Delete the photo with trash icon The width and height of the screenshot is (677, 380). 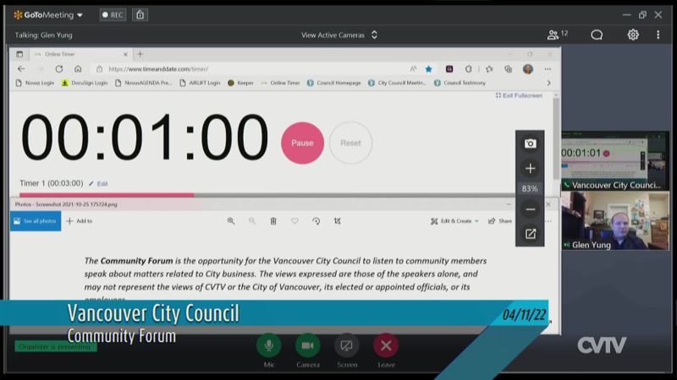pyautogui.click(x=273, y=221)
